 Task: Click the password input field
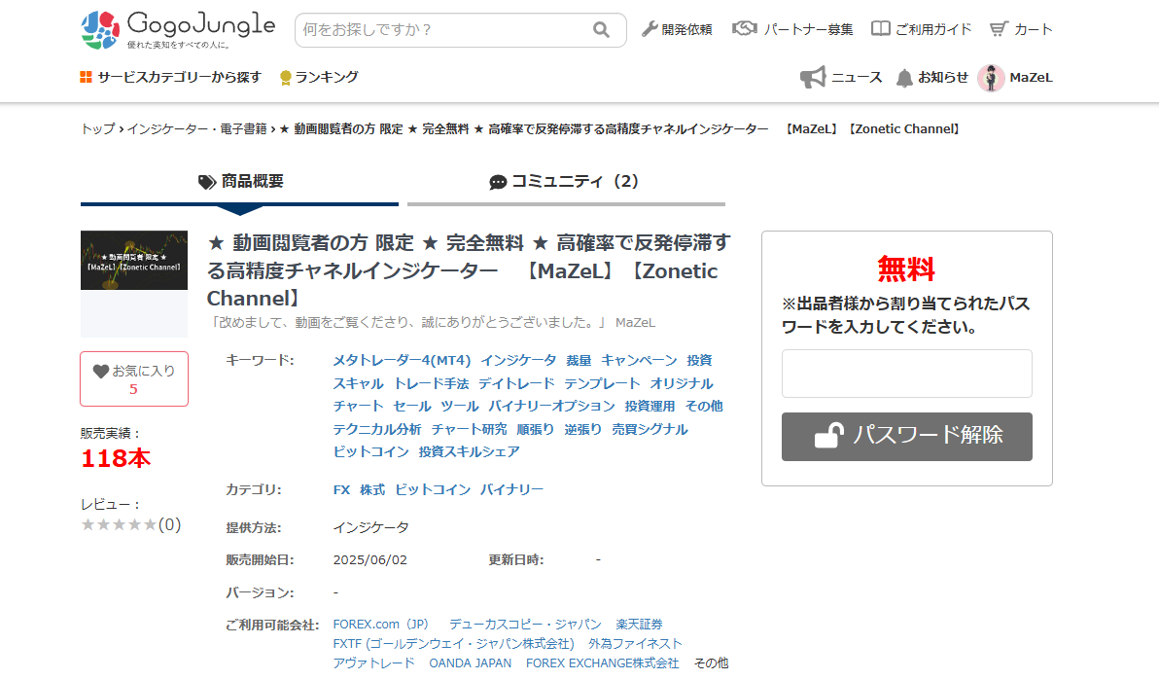click(907, 374)
